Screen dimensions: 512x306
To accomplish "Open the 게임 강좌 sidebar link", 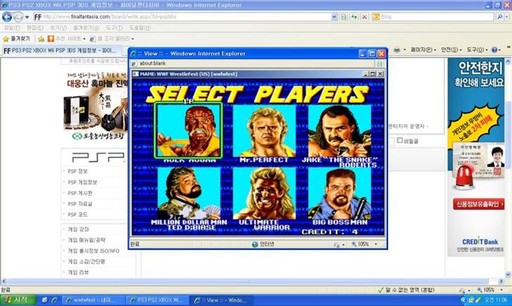I will pos(78,229).
